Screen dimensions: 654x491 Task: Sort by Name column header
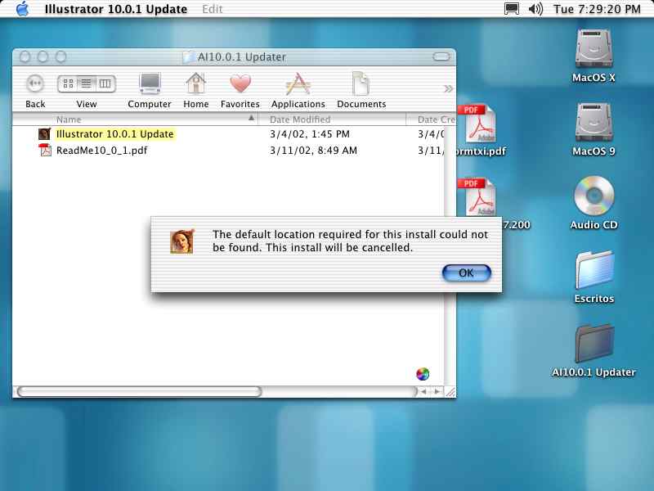click(135, 119)
